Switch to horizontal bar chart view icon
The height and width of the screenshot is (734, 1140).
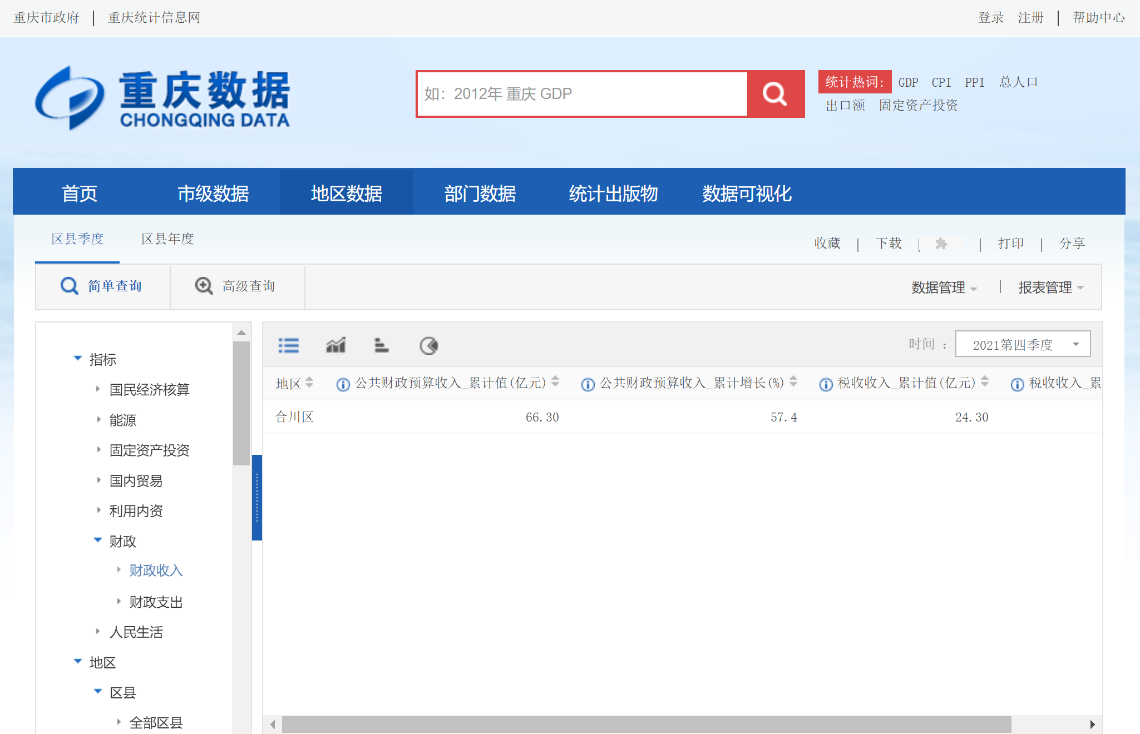pos(381,345)
